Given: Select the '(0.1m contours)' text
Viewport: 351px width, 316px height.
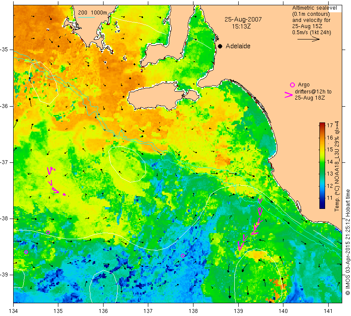Looking at the screenshot, I should point(311,14).
